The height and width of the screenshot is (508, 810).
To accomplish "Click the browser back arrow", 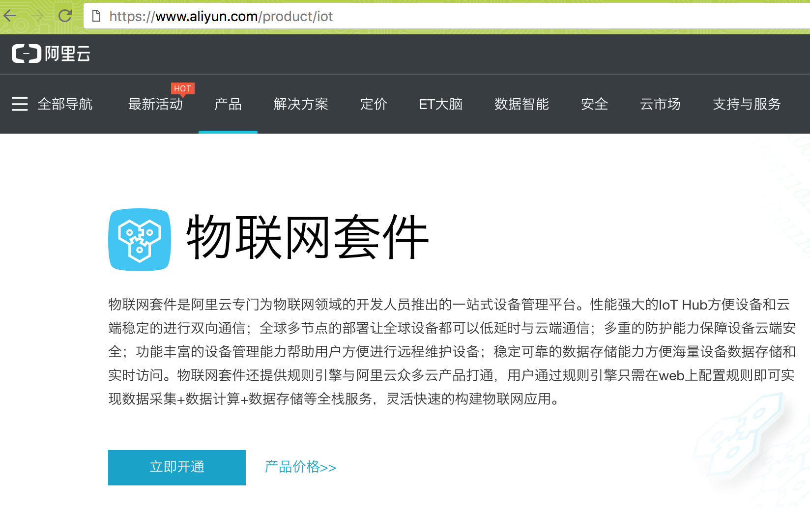I will pyautogui.click(x=10, y=16).
